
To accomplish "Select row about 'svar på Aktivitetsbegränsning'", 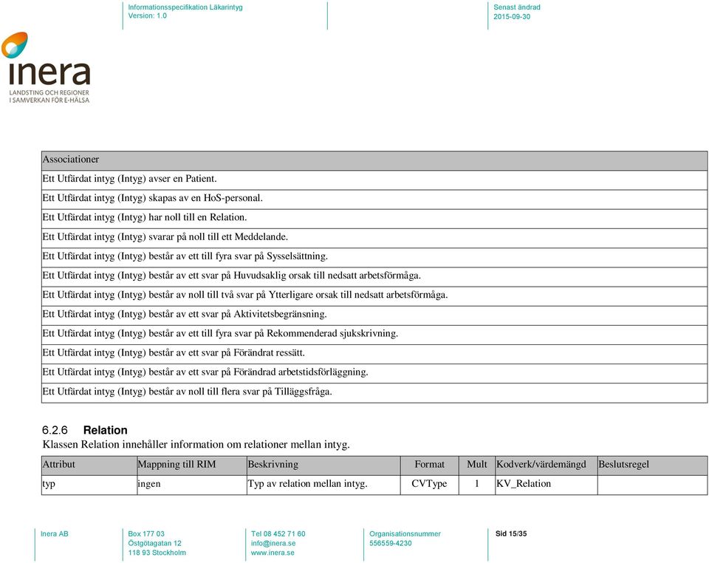I will point(374,315).
